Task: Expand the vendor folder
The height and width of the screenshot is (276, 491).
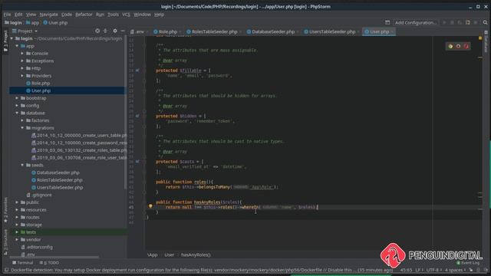Action: pyautogui.click(x=17, y=240)
